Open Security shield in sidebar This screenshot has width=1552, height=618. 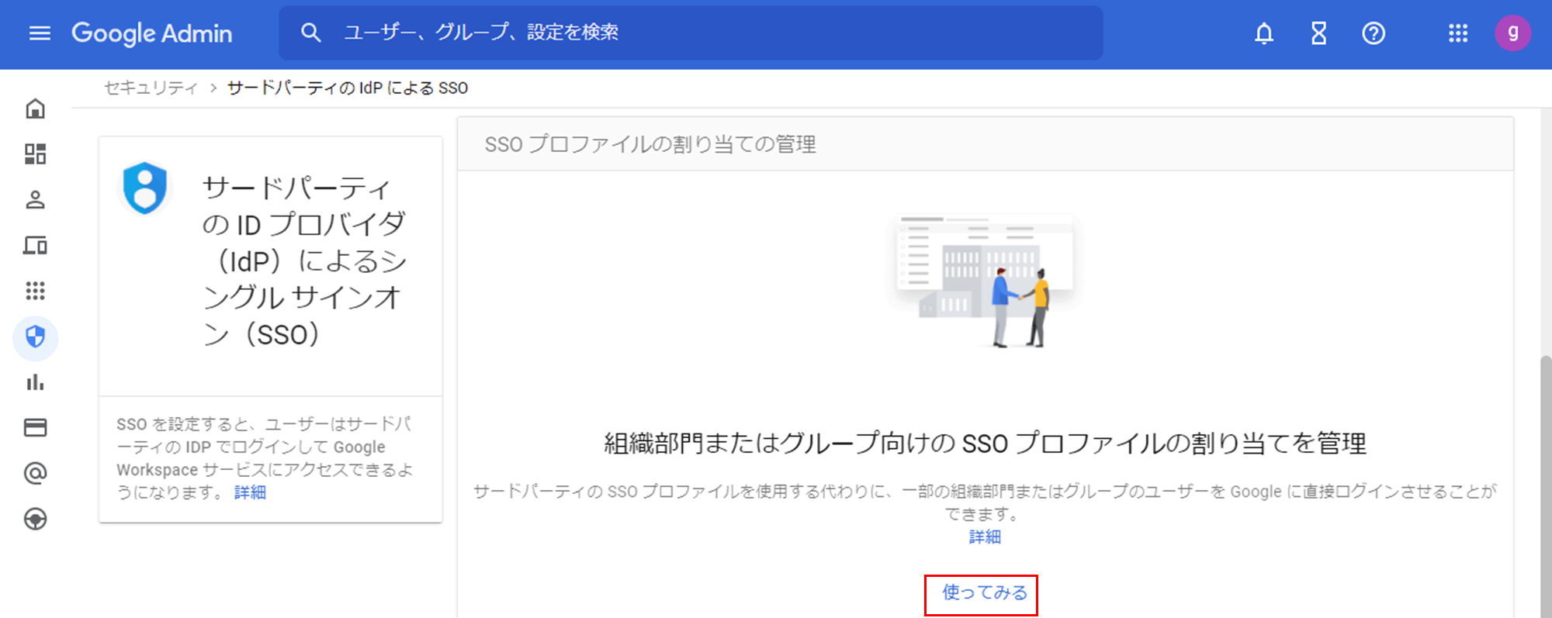36,337
